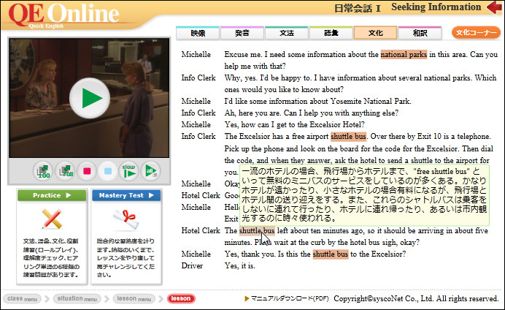Switch to the 映像 tab
This screenshot has width=505, height=310.
click(x=198, y=33)
